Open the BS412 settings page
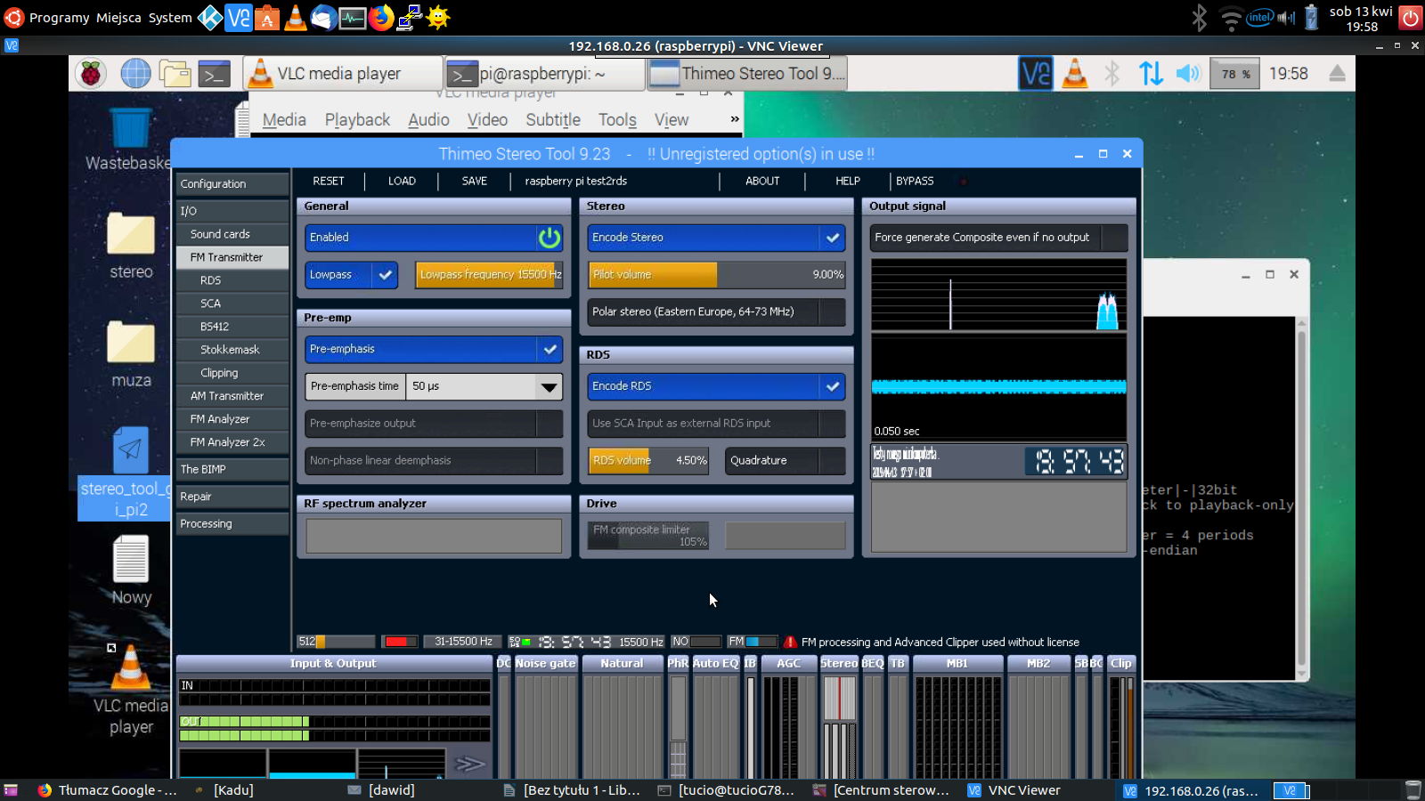This screenshot has height=801, width=1425. pyautogui.click(x=232, y=327)
